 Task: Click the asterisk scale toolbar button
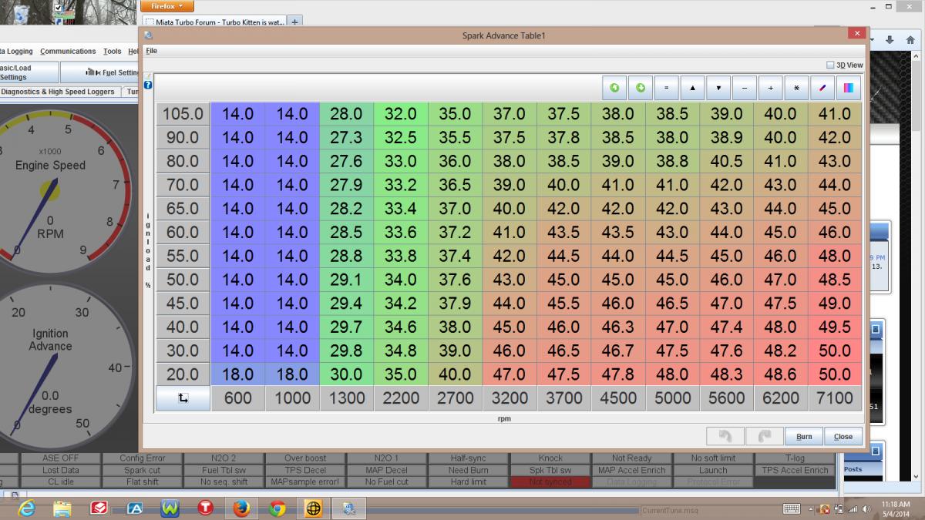tap(796, 88)
